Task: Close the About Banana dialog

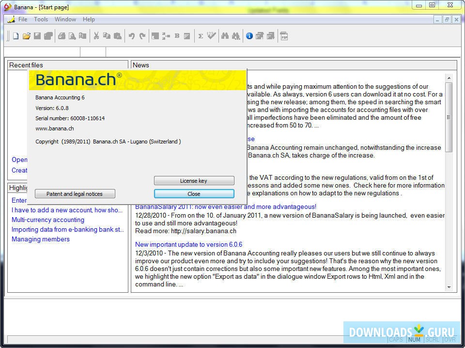Action: point(194,194)
